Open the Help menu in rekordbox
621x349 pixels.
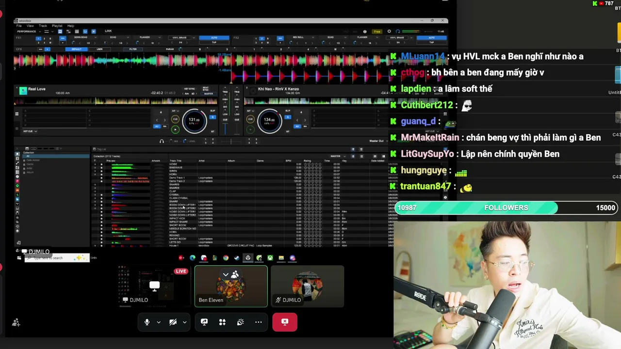71,26
